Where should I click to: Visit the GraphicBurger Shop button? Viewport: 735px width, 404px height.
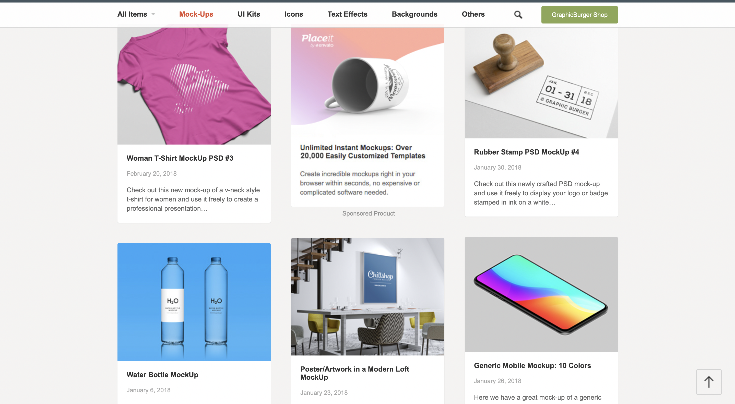tap(579, 15)
